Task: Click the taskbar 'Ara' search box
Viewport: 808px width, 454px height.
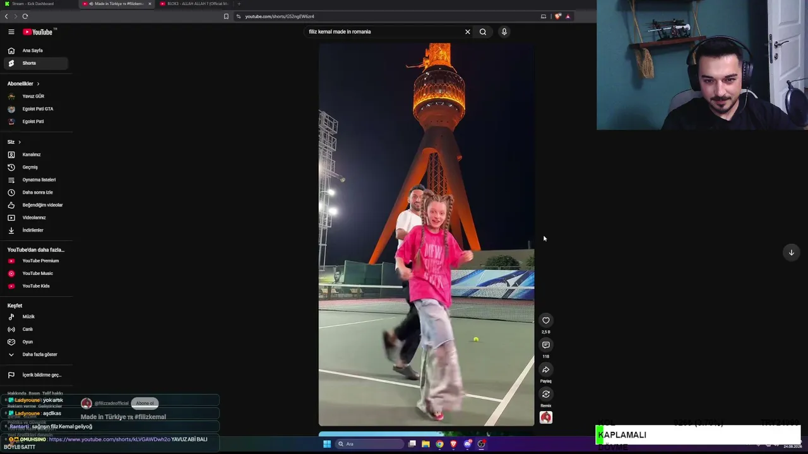Action: [369, 444]
